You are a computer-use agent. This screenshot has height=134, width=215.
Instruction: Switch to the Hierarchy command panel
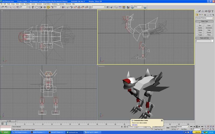203,11
